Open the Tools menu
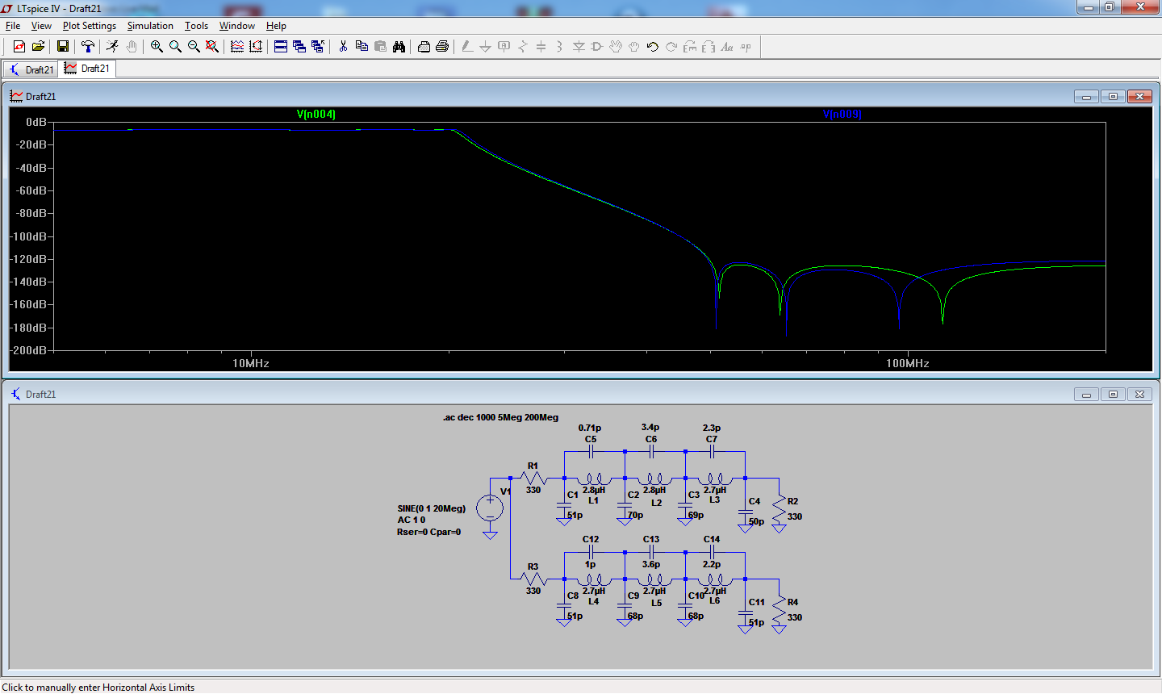 pyautogui.click(x=196, y=26)
